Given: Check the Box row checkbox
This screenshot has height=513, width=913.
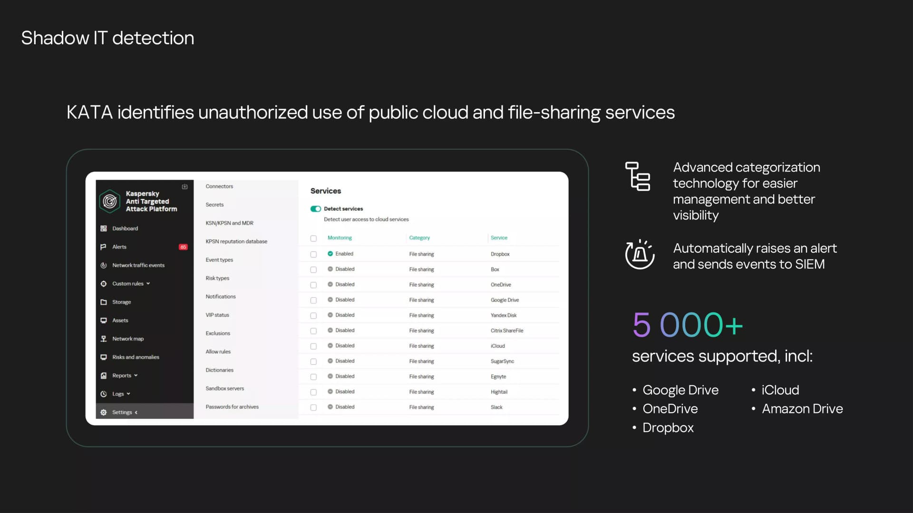Looking at the screenshot, I should click(x=313, y=270).
